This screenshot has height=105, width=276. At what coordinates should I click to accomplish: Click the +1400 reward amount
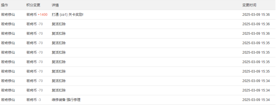coord(43,15)
